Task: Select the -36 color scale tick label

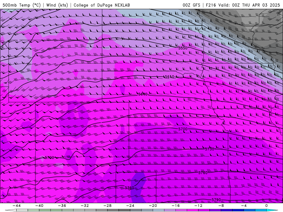Action: point(62,206)
